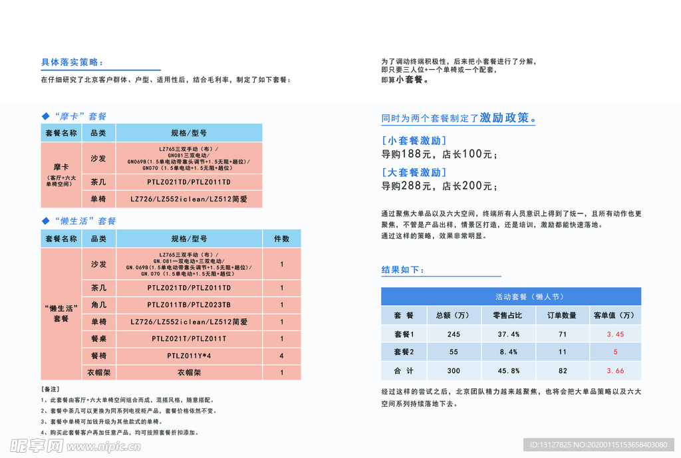Select the "摩卡"套餐 section heading
681x458 pixels.
point(74,116)
